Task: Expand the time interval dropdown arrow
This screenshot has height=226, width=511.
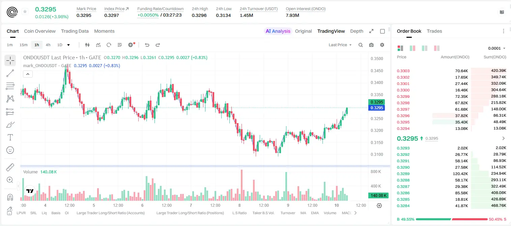Action: point(68,45)
